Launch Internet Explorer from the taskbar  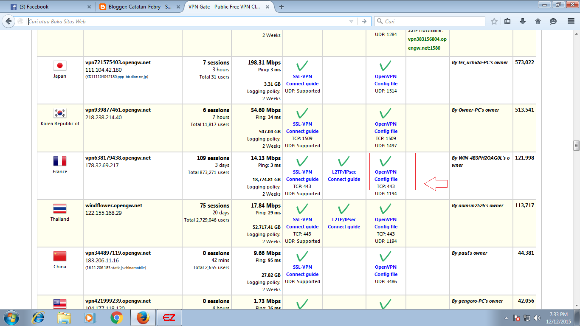pyautogui.click(x=39, y=318)
